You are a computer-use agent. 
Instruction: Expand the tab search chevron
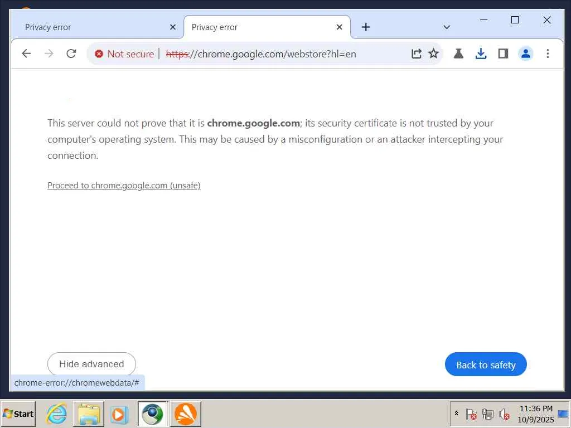(447, 27)
